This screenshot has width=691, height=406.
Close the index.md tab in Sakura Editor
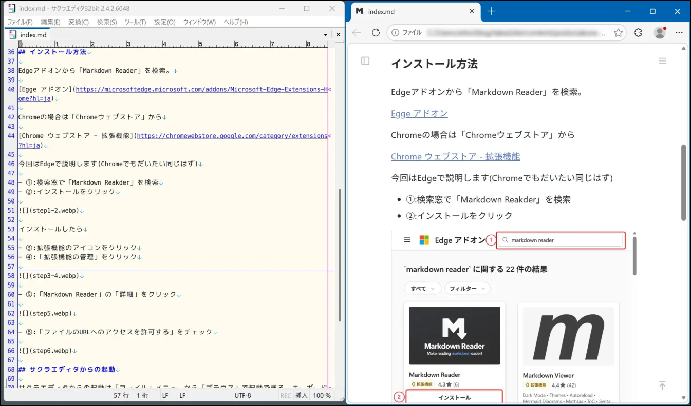click(338, 35)
